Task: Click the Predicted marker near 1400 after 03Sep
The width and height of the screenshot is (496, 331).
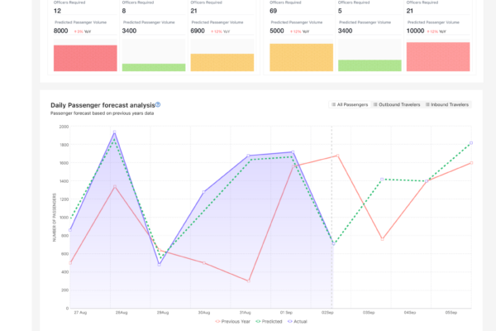Action: [x=382, y=180]
